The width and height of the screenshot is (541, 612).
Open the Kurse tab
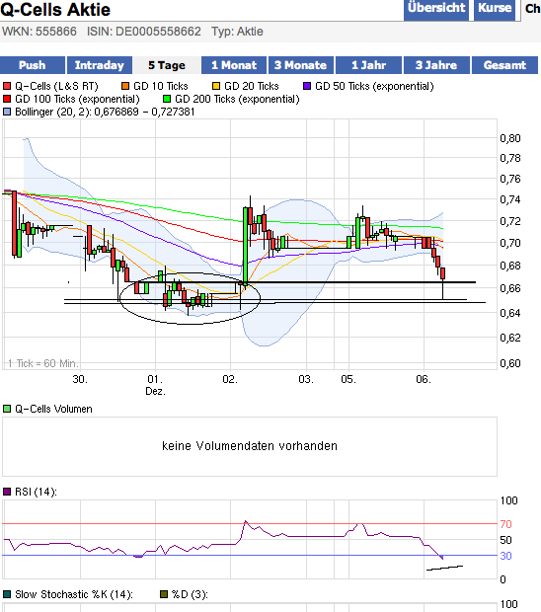(495, 9)
